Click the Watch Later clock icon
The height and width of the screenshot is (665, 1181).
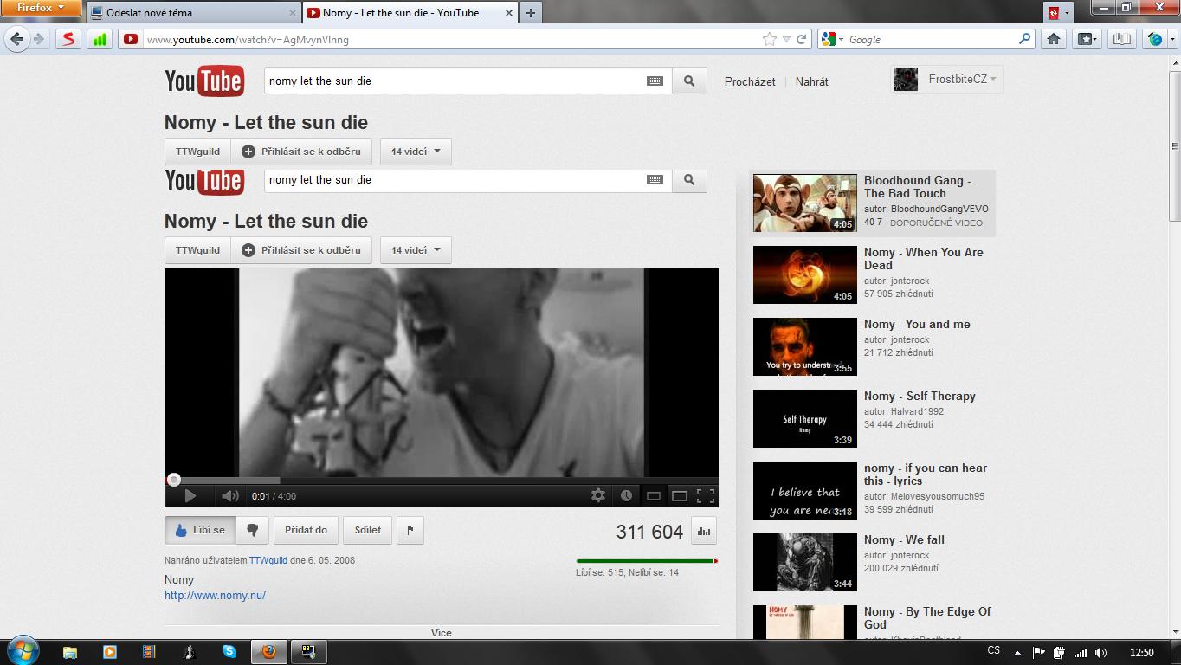click(626, 495)
